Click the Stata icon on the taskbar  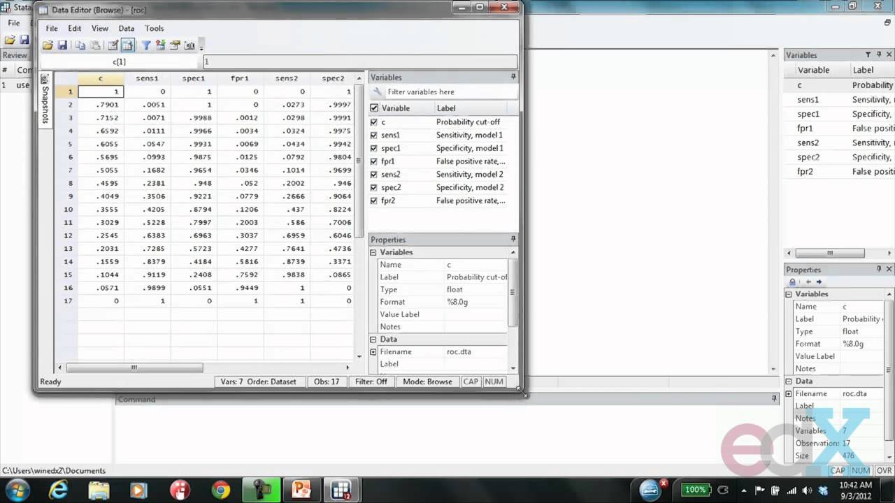point(341,490)
